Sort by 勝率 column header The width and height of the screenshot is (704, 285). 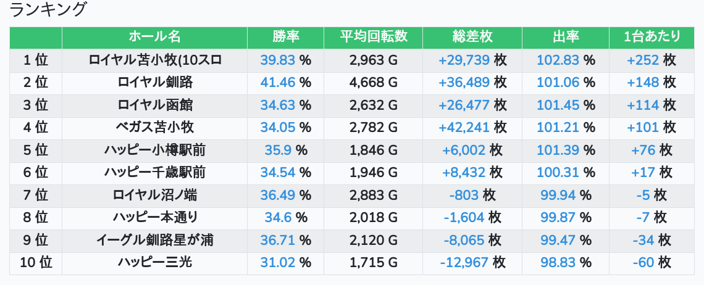(x=285, y=37)
